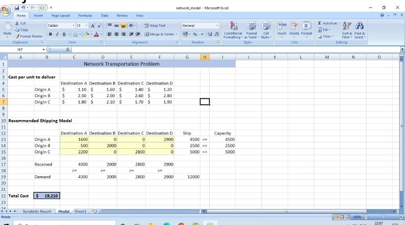Open text orientation options
This screenshot has width=405, height=225.
[132, 26]
